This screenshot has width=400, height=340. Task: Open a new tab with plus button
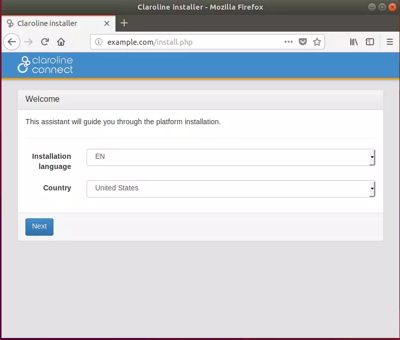click(x=124, y=23)
